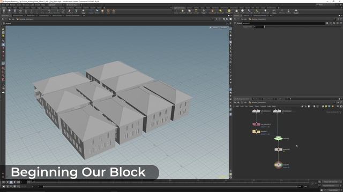Open the No cam camera menu
Viewport: 343px width, 192px height.
(224, 28)
